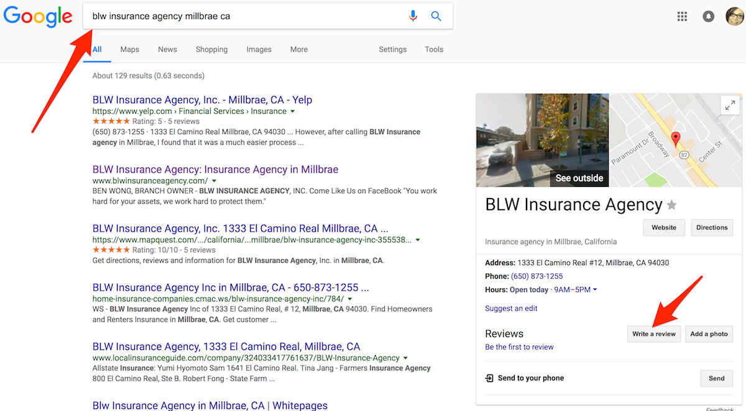The height and width of the screenshot is (411, 746).
Task: Click the Add a photo button
Action: pos(709,334)
